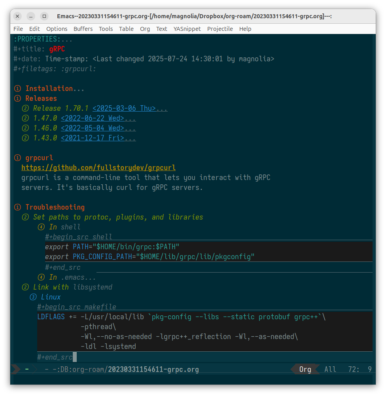Click the bullet icon beside Releases heading

(x=17, y=99)
